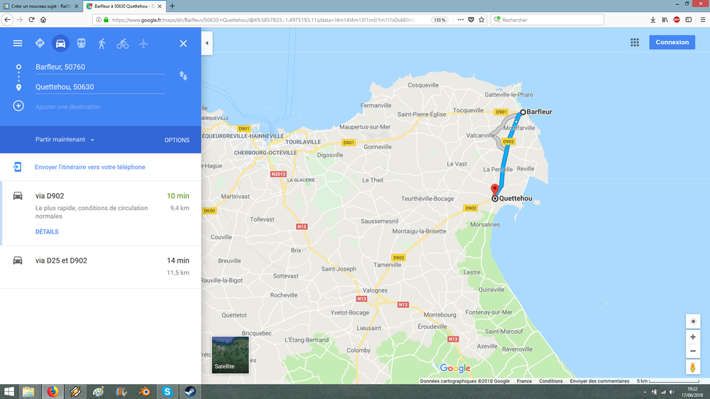Close the directions panel
The image size is (710, 399).
pyautogui.click(x=183, y=43)
